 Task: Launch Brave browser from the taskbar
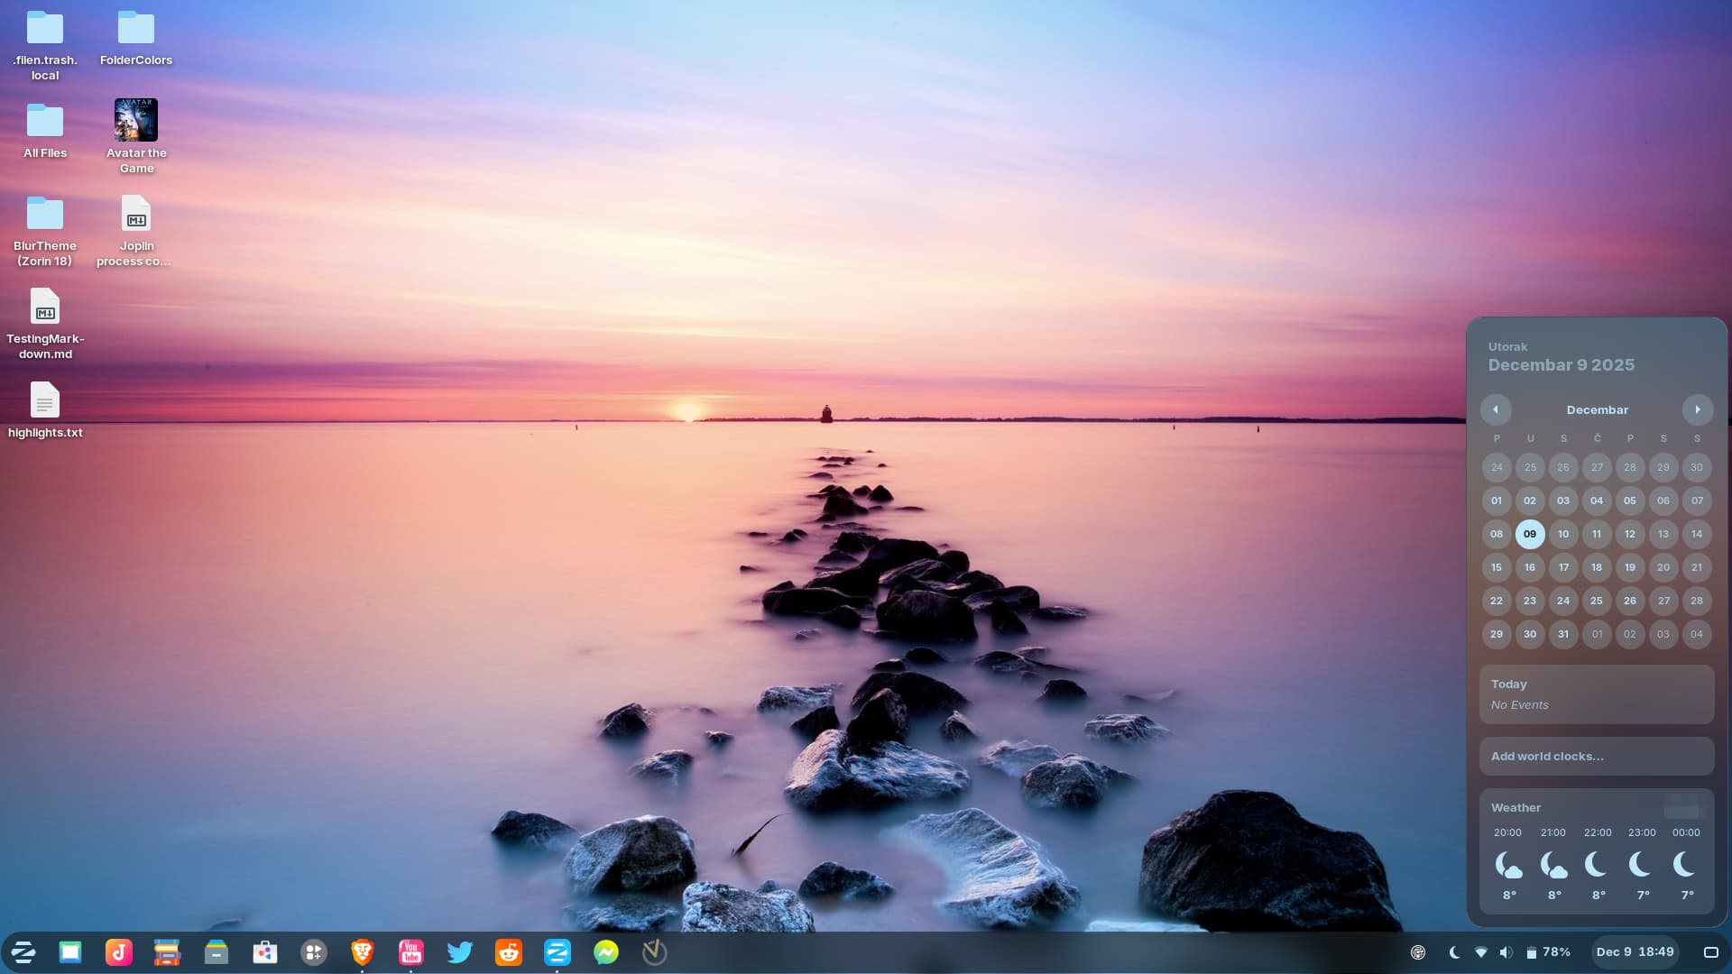(x=363, y=952)
